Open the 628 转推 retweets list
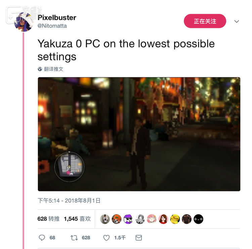The width and height of the screenshot is (252, 249). pos(48,219)
